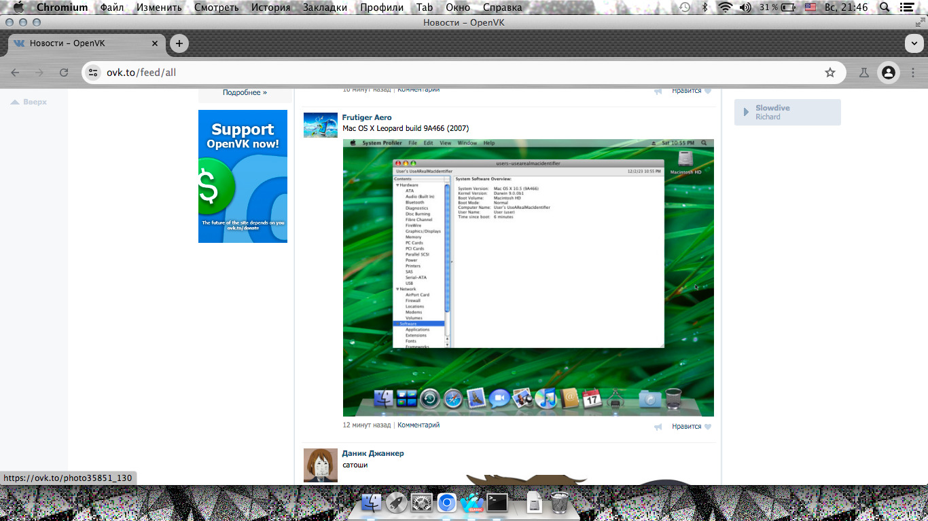Open the Trash in the Dock
The height and width of the screenshot is (521, 928).
(559, 503)
